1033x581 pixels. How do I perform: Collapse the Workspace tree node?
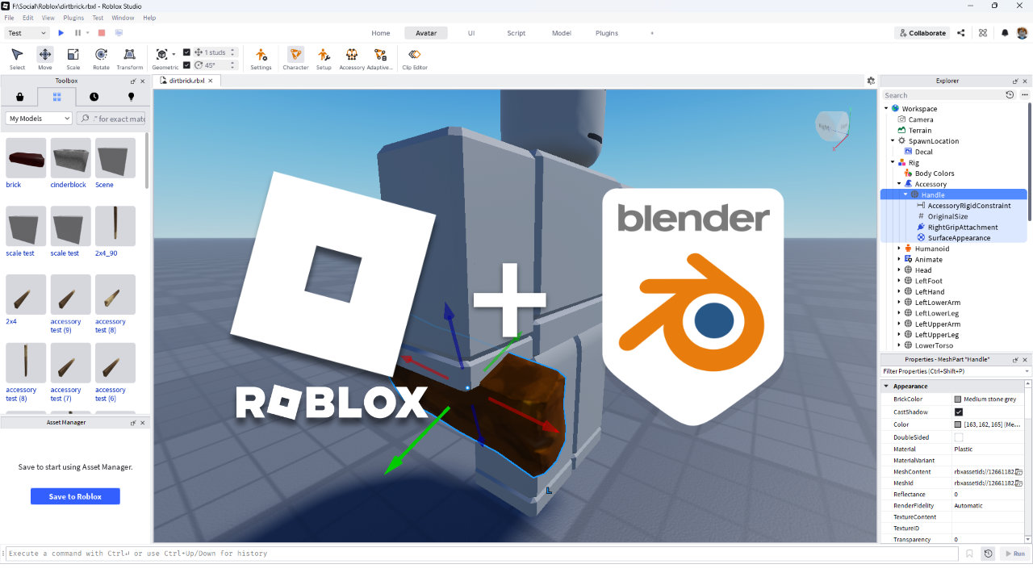[886, 108]
